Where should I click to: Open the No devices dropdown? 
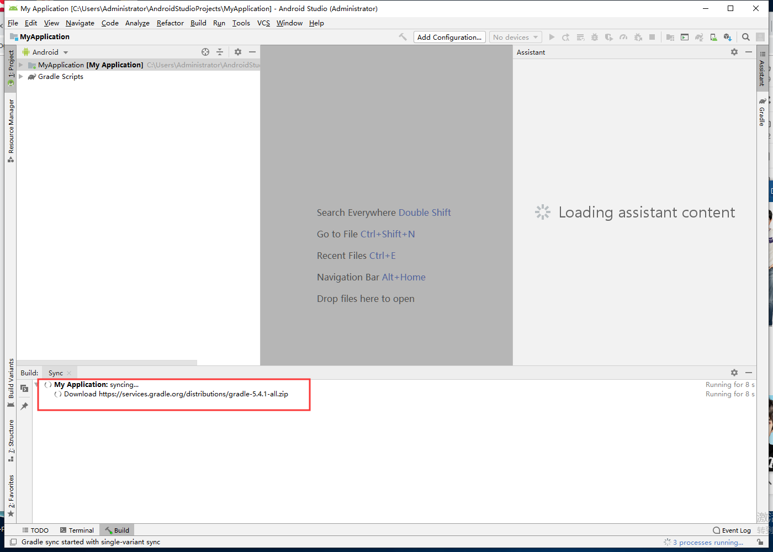515,37
